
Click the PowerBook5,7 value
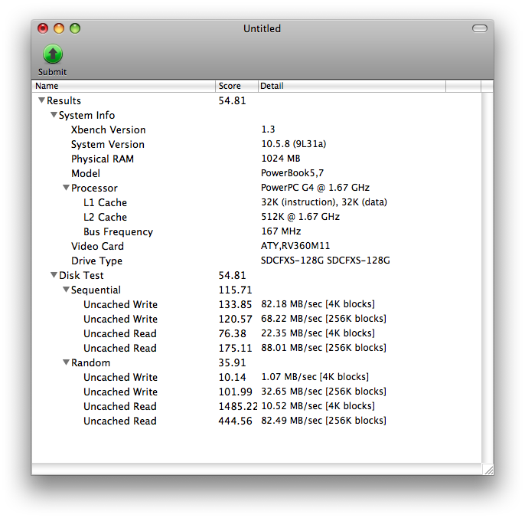(292, 173)
